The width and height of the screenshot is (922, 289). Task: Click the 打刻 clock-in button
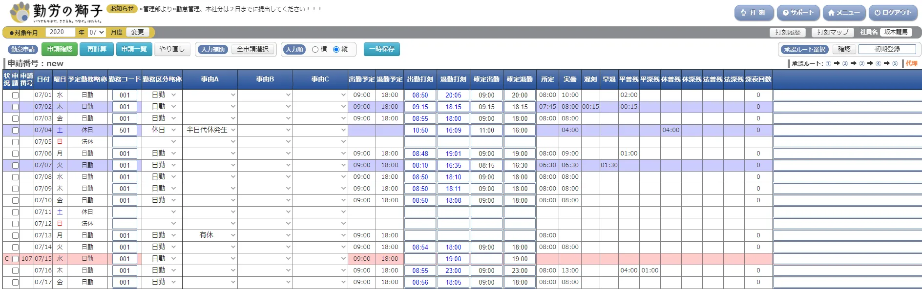754,13
